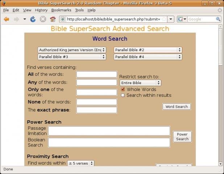Click the 'Restrict search to:' label
The height and width of the screenshot is (174, 224).
[x=139, y=77]
